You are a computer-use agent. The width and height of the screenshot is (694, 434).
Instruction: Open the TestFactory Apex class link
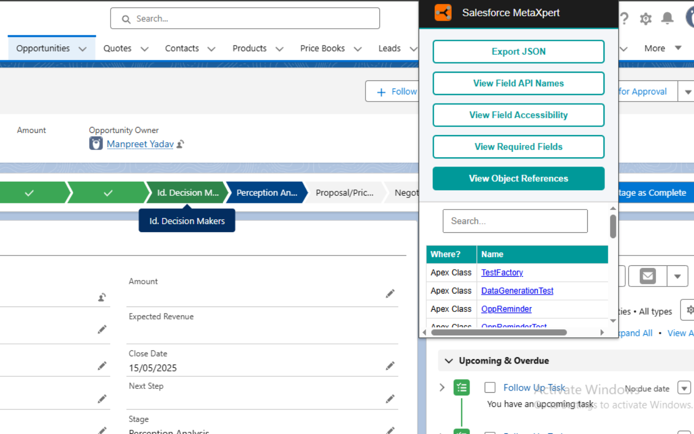pyautogui.click(x=502, y=272)
